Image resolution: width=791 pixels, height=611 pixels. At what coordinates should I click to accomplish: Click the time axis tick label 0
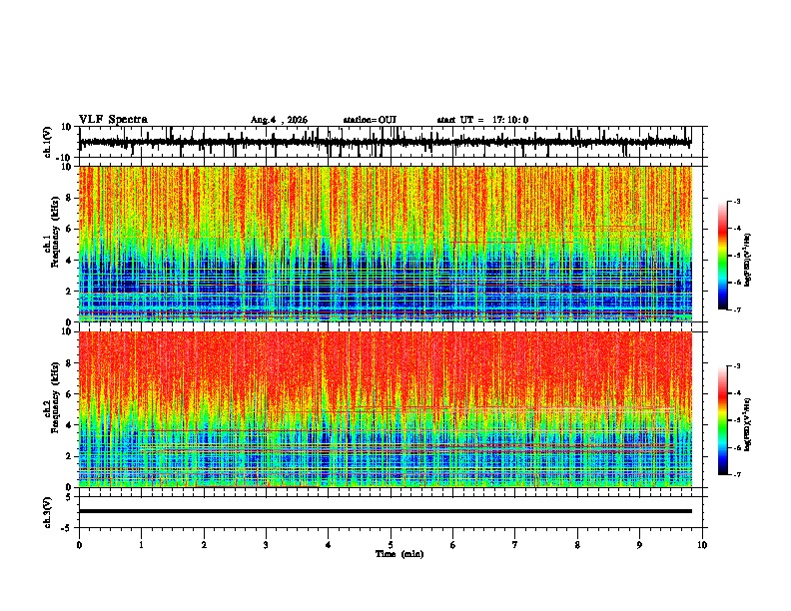click(x=79, y=545)
